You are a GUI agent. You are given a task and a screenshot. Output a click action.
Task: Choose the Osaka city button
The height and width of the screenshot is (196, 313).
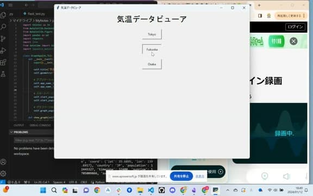(152, 64)
